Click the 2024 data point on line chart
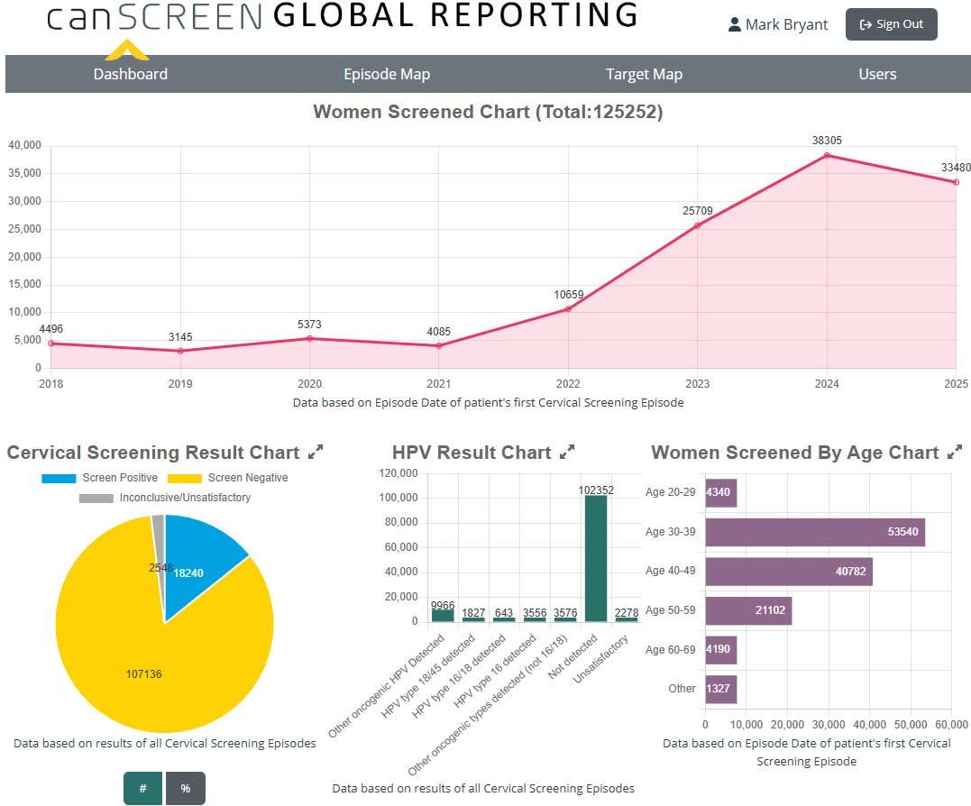Screen dimensions: 971x806 (827, 155)
